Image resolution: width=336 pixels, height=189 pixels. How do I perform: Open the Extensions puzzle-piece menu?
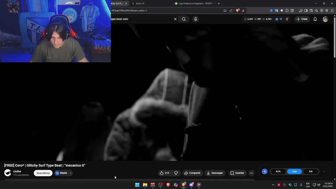point(287,10)
